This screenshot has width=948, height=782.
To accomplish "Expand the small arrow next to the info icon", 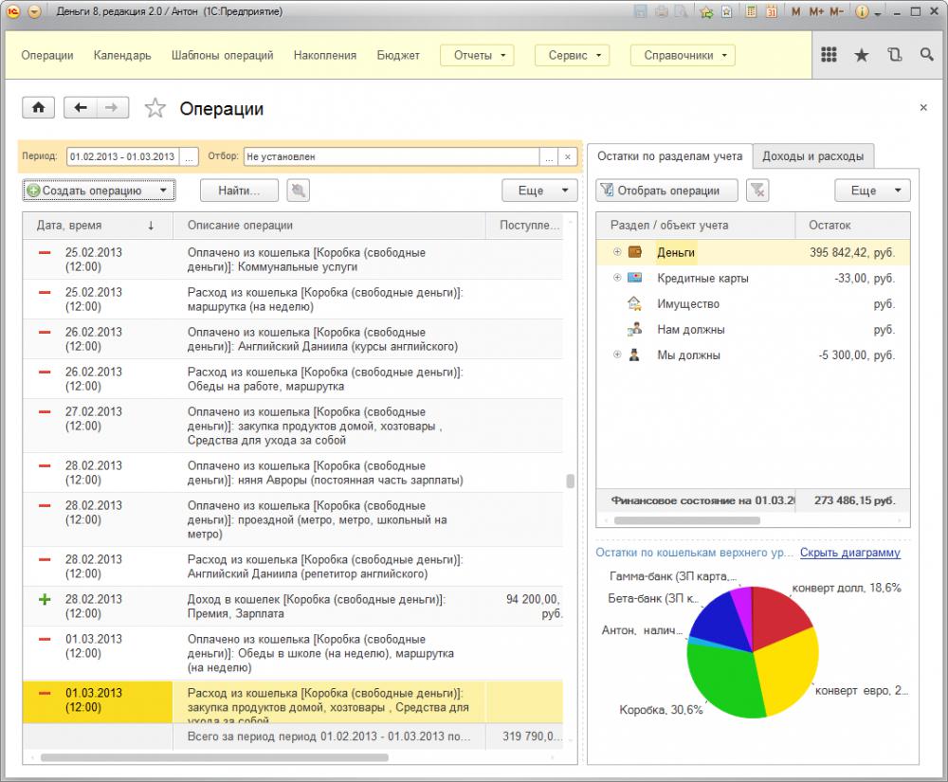I will [877, 13].
